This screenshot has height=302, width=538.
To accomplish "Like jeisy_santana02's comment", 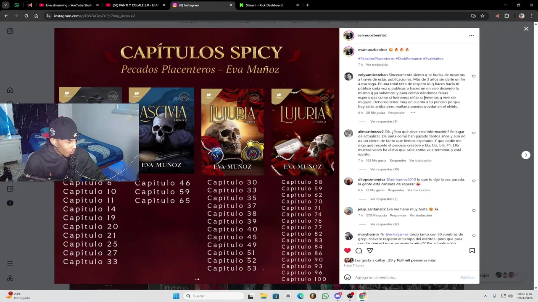I will coord(474,211).
